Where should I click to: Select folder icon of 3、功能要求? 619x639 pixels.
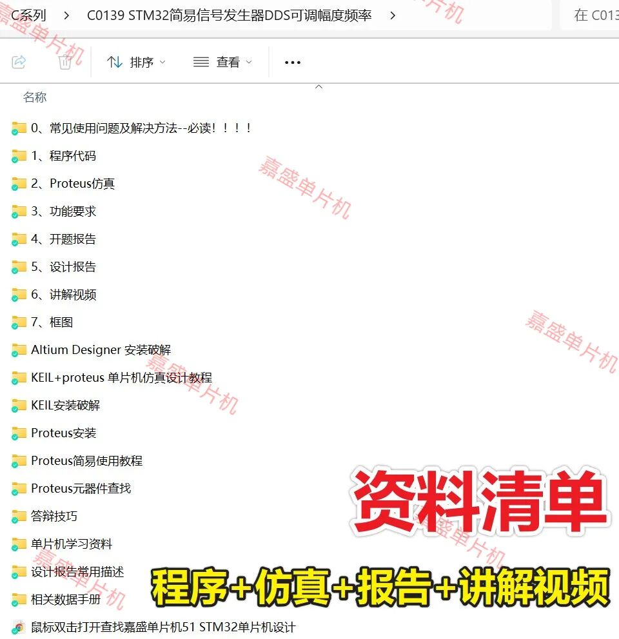(19, 211)
